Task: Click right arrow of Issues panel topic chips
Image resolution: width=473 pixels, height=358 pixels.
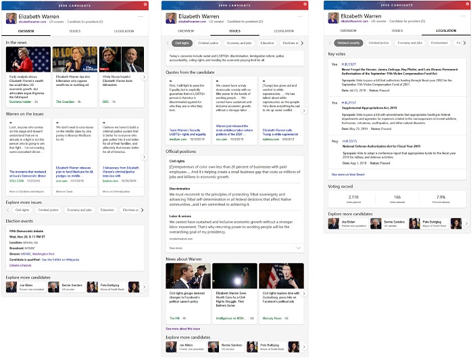Action: tap(302, 43)
